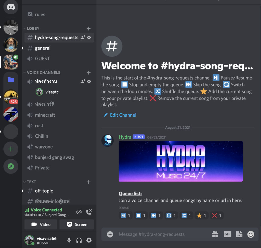The width and height of the screenshot is (261, 248).
Task: Join the warzone voice channel
Action: pos(59,147)
